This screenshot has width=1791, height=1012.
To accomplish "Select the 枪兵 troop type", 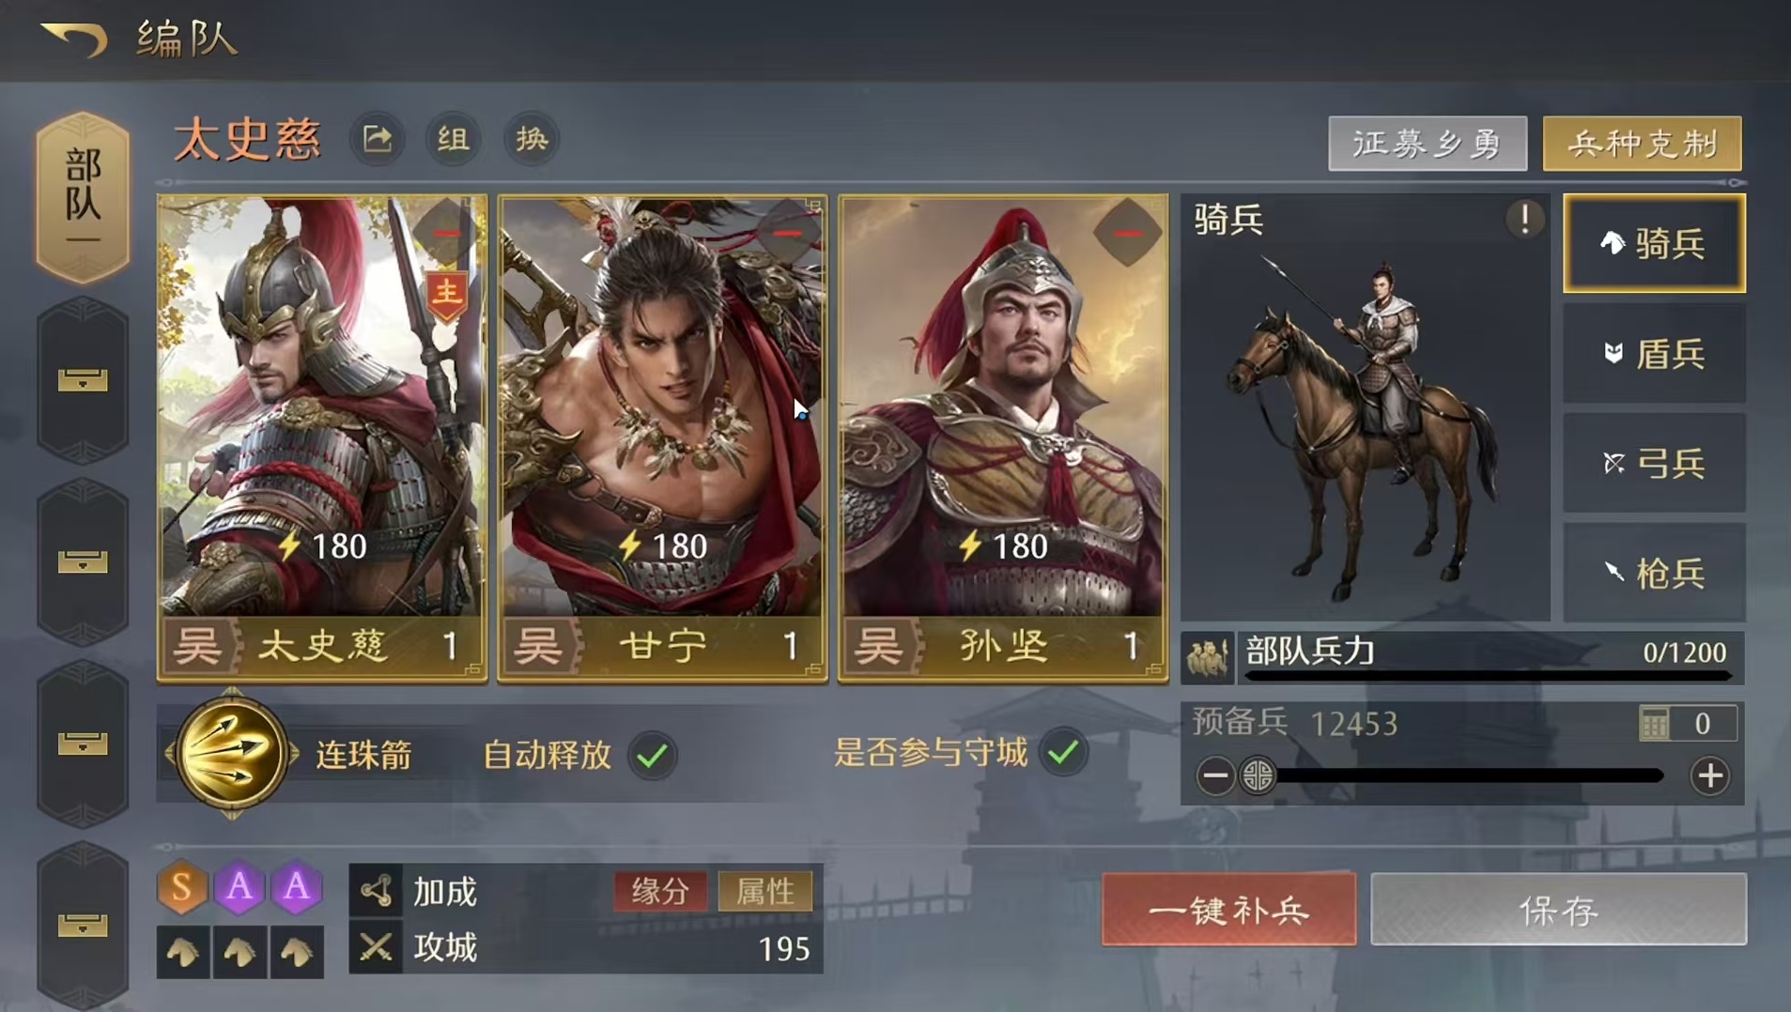I will (x=1654, y=573).
